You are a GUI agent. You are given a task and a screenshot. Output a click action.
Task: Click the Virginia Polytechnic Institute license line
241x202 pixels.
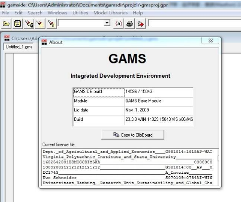[127, 157]
